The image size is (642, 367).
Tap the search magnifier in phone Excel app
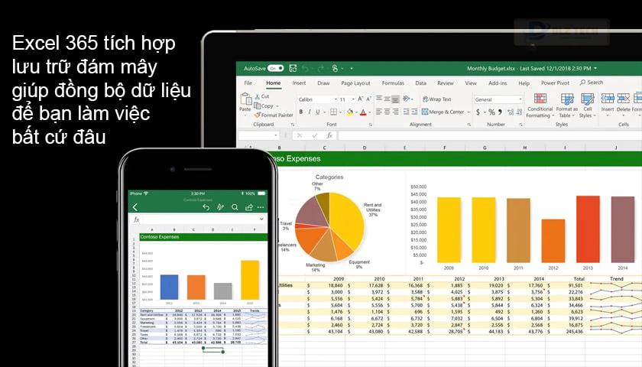[x=235, y=207]
